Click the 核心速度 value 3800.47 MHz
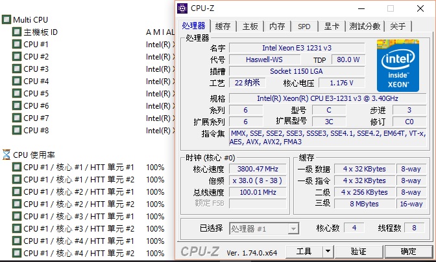 pos(258,169)
